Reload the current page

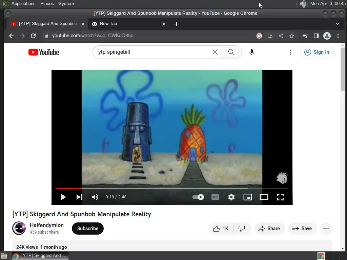(33, 36)
